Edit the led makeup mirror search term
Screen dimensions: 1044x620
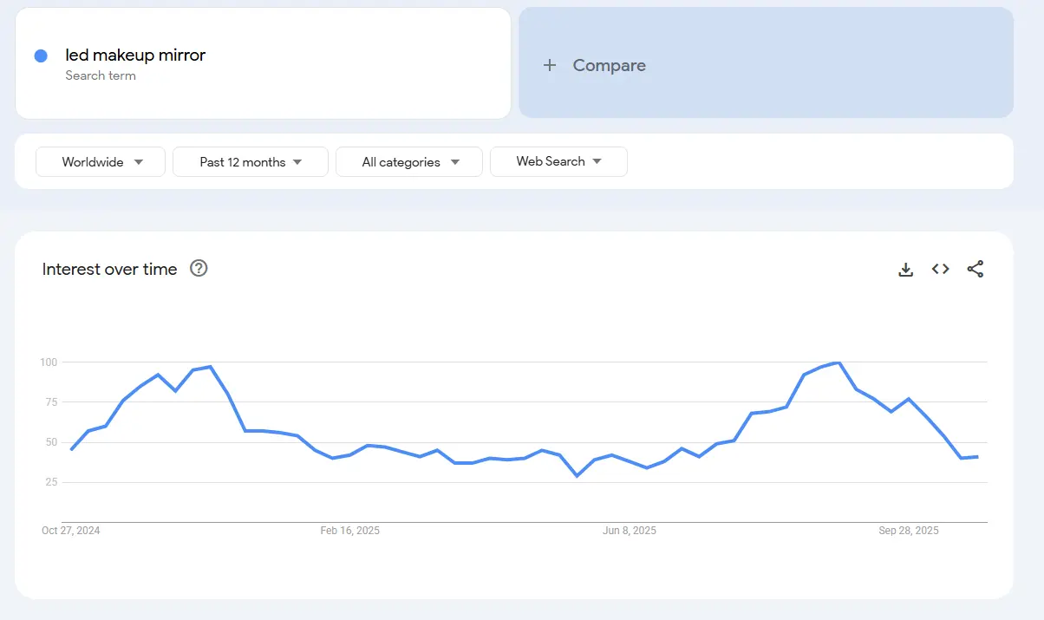(135, 55)
